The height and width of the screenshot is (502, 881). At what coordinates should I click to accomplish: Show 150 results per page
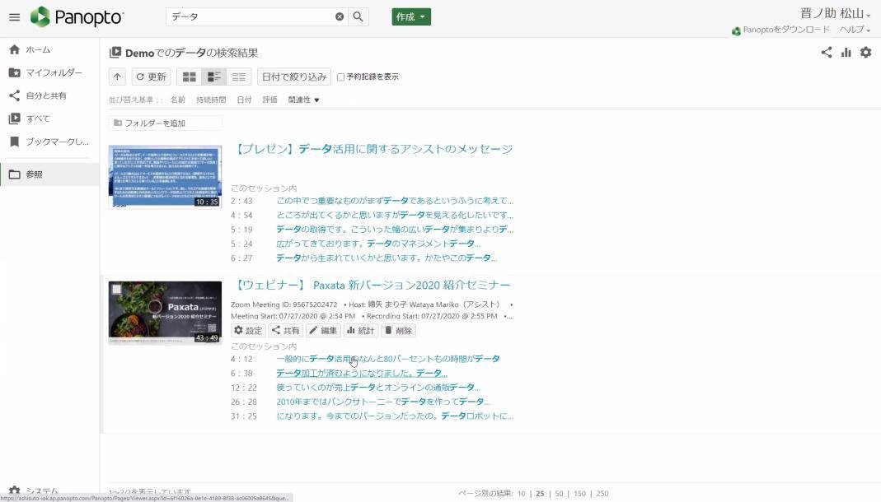coord(580,494)
